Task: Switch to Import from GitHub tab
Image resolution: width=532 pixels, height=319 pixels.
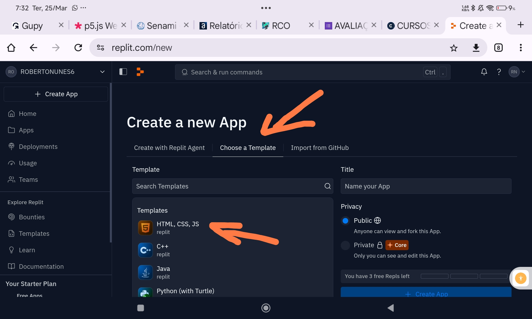Action: click(319, 148)
